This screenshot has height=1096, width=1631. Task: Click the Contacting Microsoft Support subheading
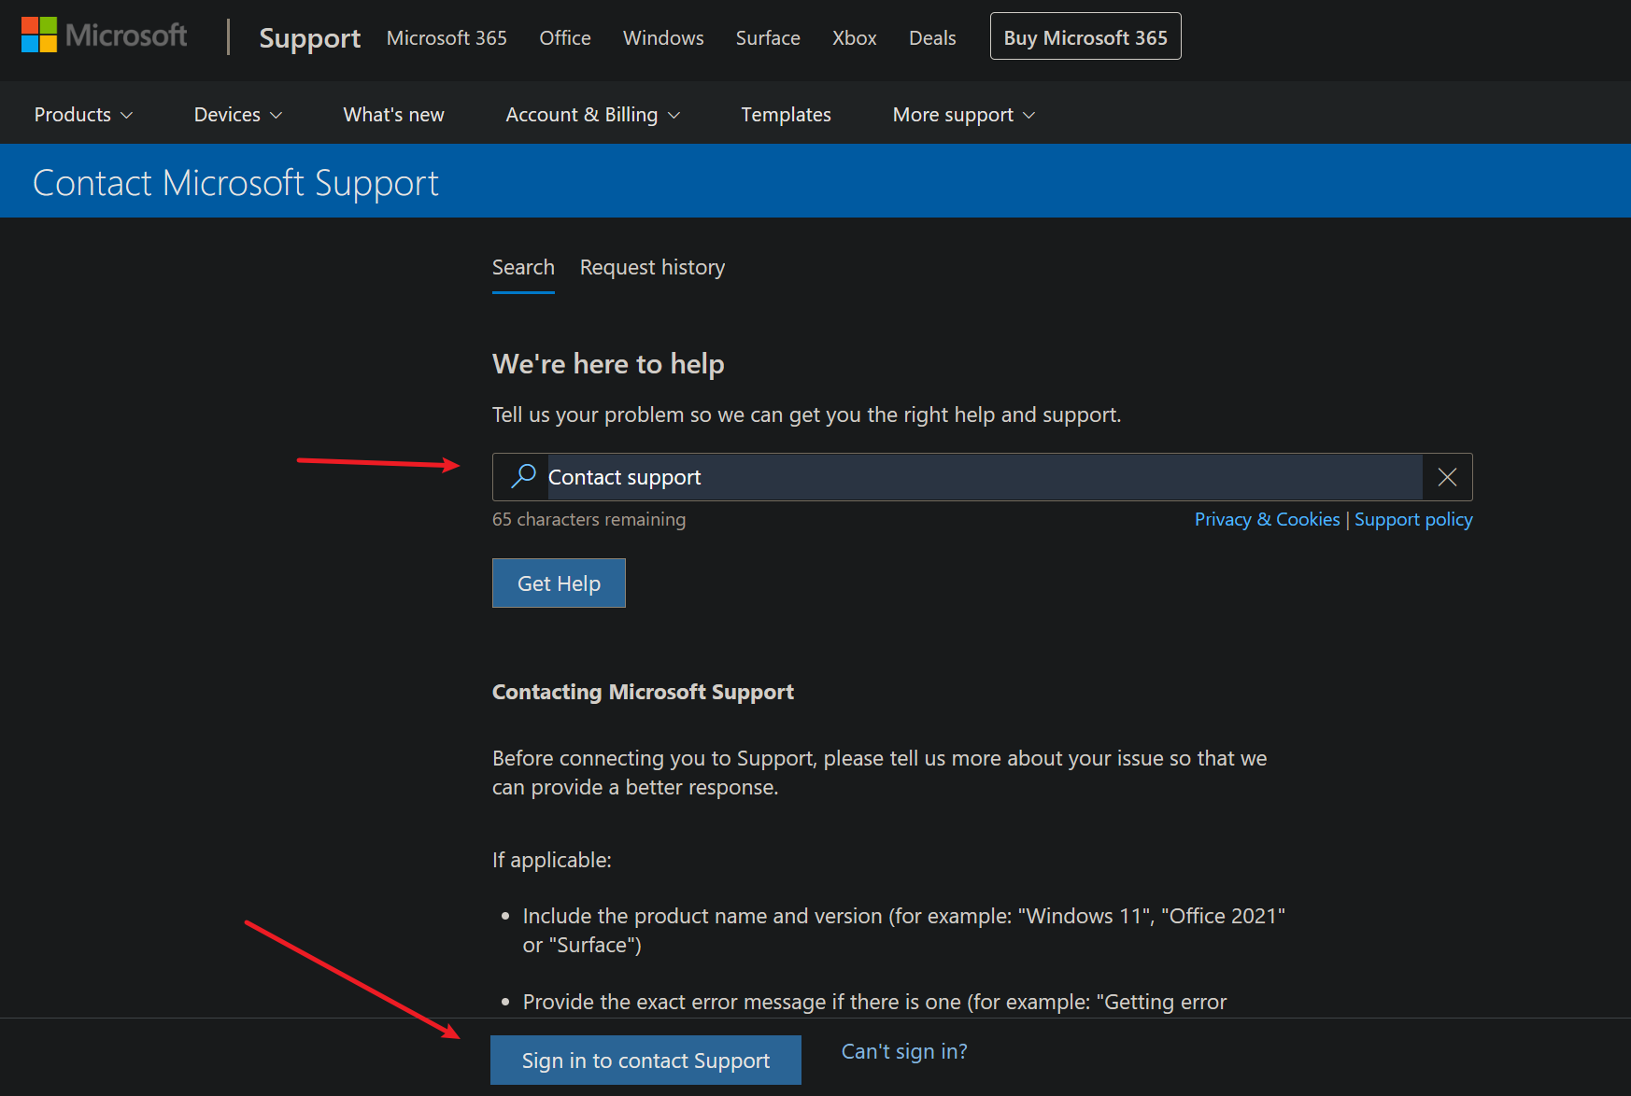coord(643,692)
